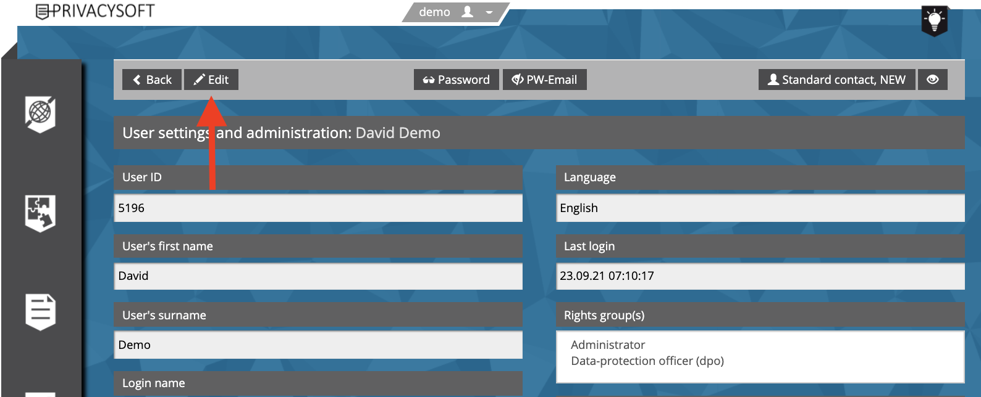Open the globe shield sidebar icon

(40, 114)
